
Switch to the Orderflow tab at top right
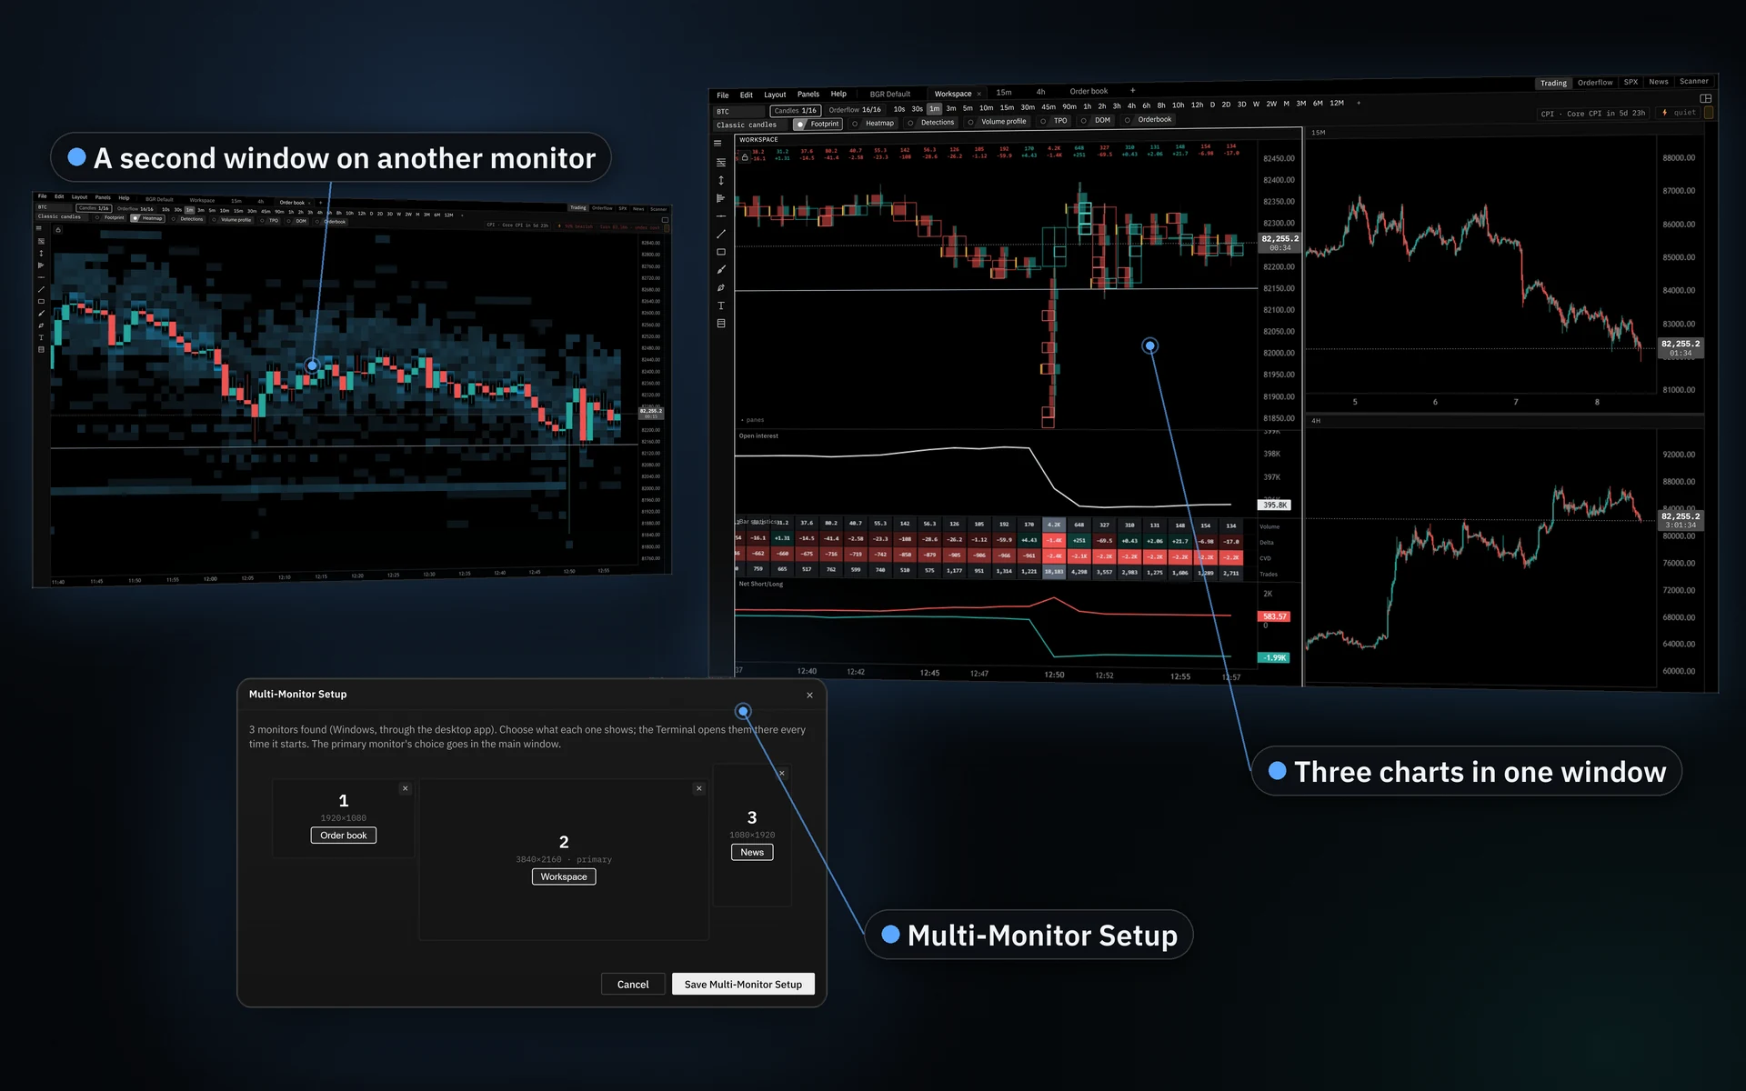point(1595,82)
